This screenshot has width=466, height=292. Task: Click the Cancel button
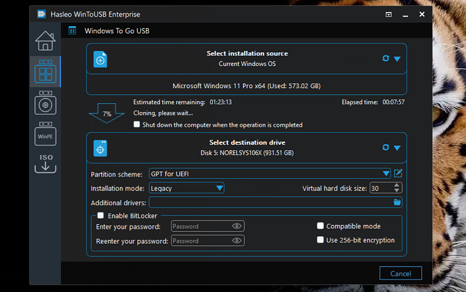(x=401, y=273)
